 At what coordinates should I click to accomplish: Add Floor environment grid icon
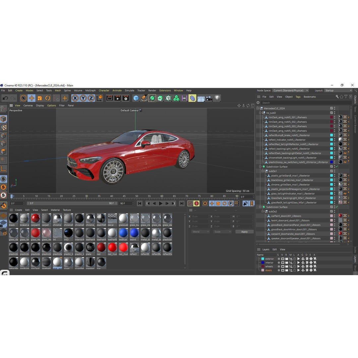(201, 98)
